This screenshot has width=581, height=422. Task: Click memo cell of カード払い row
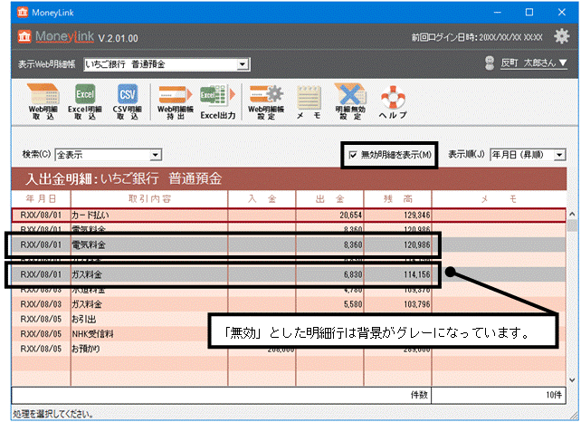tap(500, 216)
